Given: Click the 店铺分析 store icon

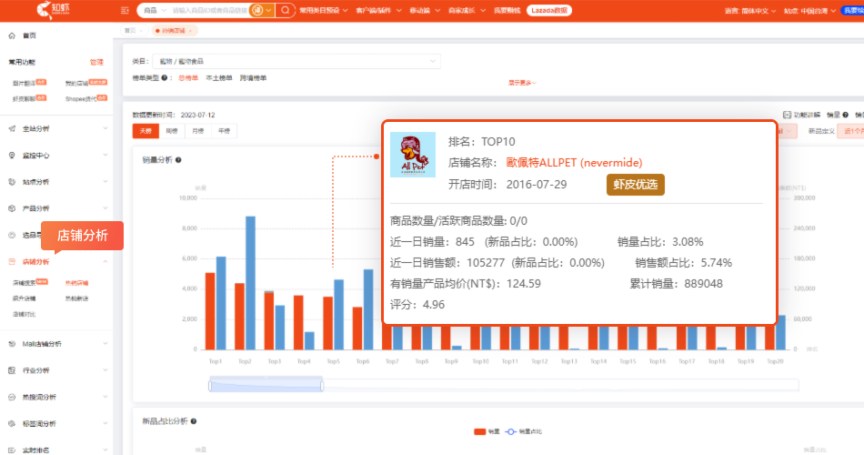Looking at the screenshot, I should pos(12,262).
